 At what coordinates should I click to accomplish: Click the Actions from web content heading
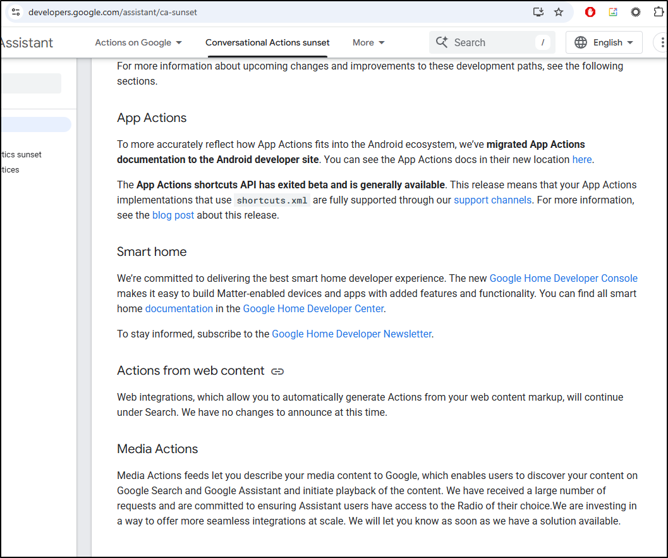coord(190,370)
